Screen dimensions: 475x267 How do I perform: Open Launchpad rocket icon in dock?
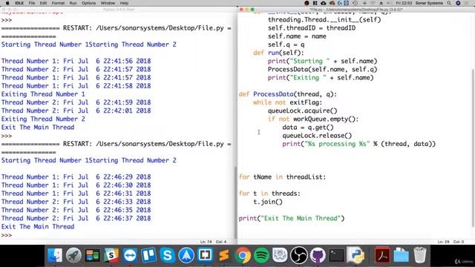pos(73,255)
